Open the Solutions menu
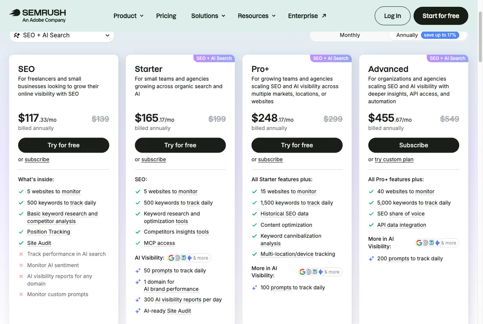 (x=208, y=16)
